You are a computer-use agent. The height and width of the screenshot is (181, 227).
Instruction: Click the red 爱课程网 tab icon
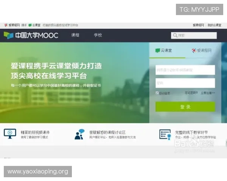coord(194,51)
